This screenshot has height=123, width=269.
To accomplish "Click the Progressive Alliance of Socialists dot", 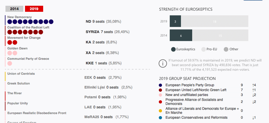I will point(161,102).
